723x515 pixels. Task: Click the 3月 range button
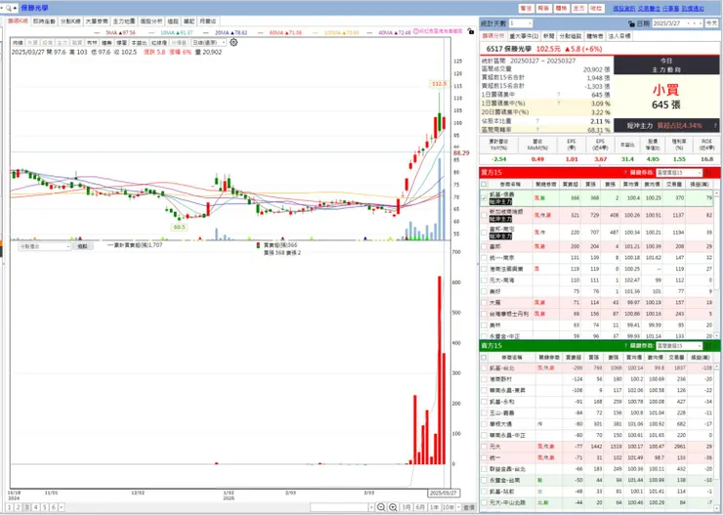[x=406, y=507]
